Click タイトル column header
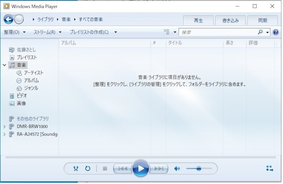 pyautogui.click(x=195, y=43)
